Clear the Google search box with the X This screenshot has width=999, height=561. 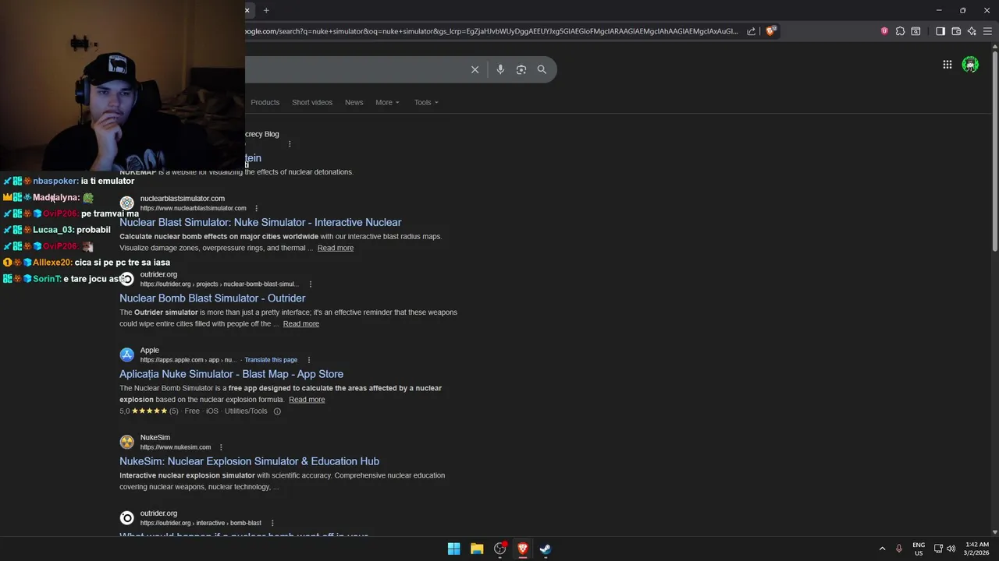coord(475,69)
